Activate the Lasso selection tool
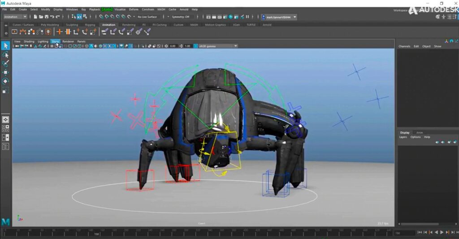459x239 pixels. pyautogui.click(x=5, y=55)
